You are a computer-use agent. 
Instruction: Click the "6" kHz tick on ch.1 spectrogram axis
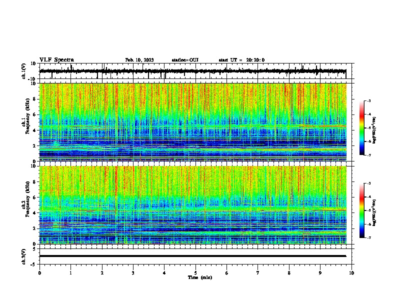tap(34, 114)
